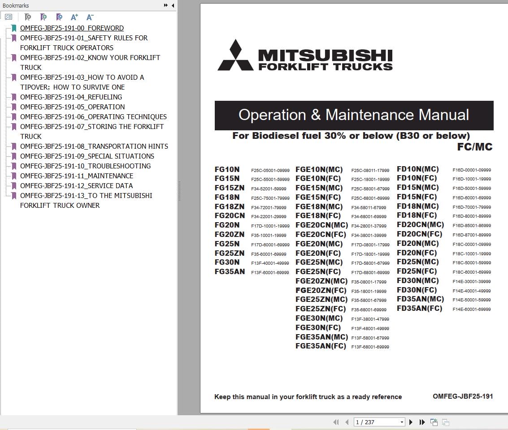
Task: Click the bookmark icon beside 12_SERVICE DATA
Action: [x=14, y=186]
